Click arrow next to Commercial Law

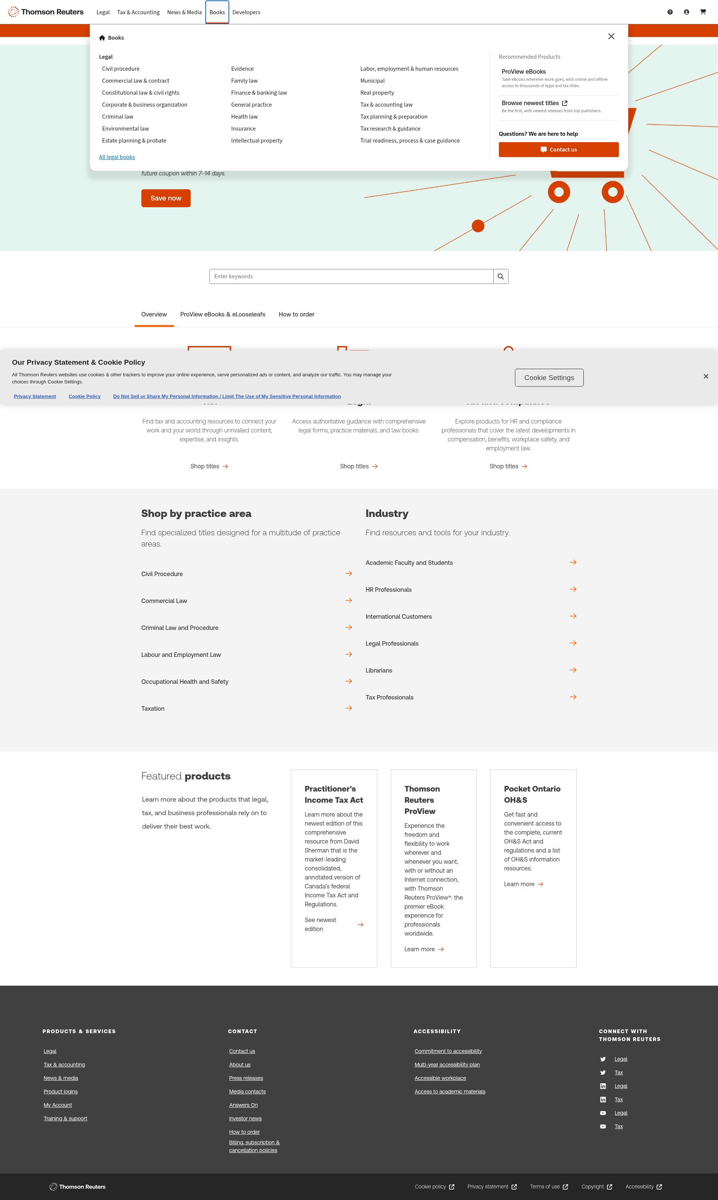tap(349, 600)
